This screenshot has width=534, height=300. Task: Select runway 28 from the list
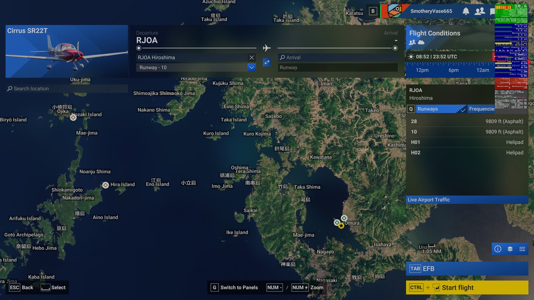467,121
